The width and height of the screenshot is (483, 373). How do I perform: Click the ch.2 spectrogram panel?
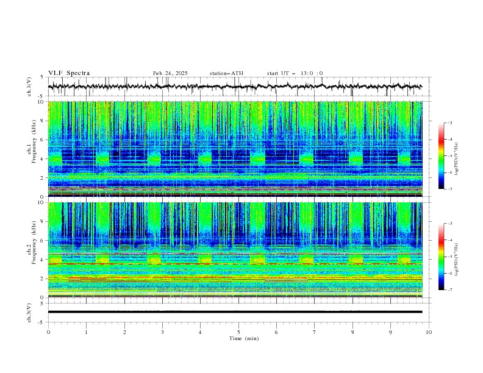tap(235, 250)
